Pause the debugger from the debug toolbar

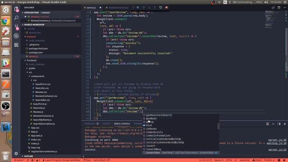[138, 8]
